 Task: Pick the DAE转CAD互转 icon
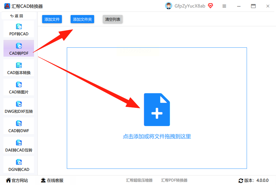19,143
